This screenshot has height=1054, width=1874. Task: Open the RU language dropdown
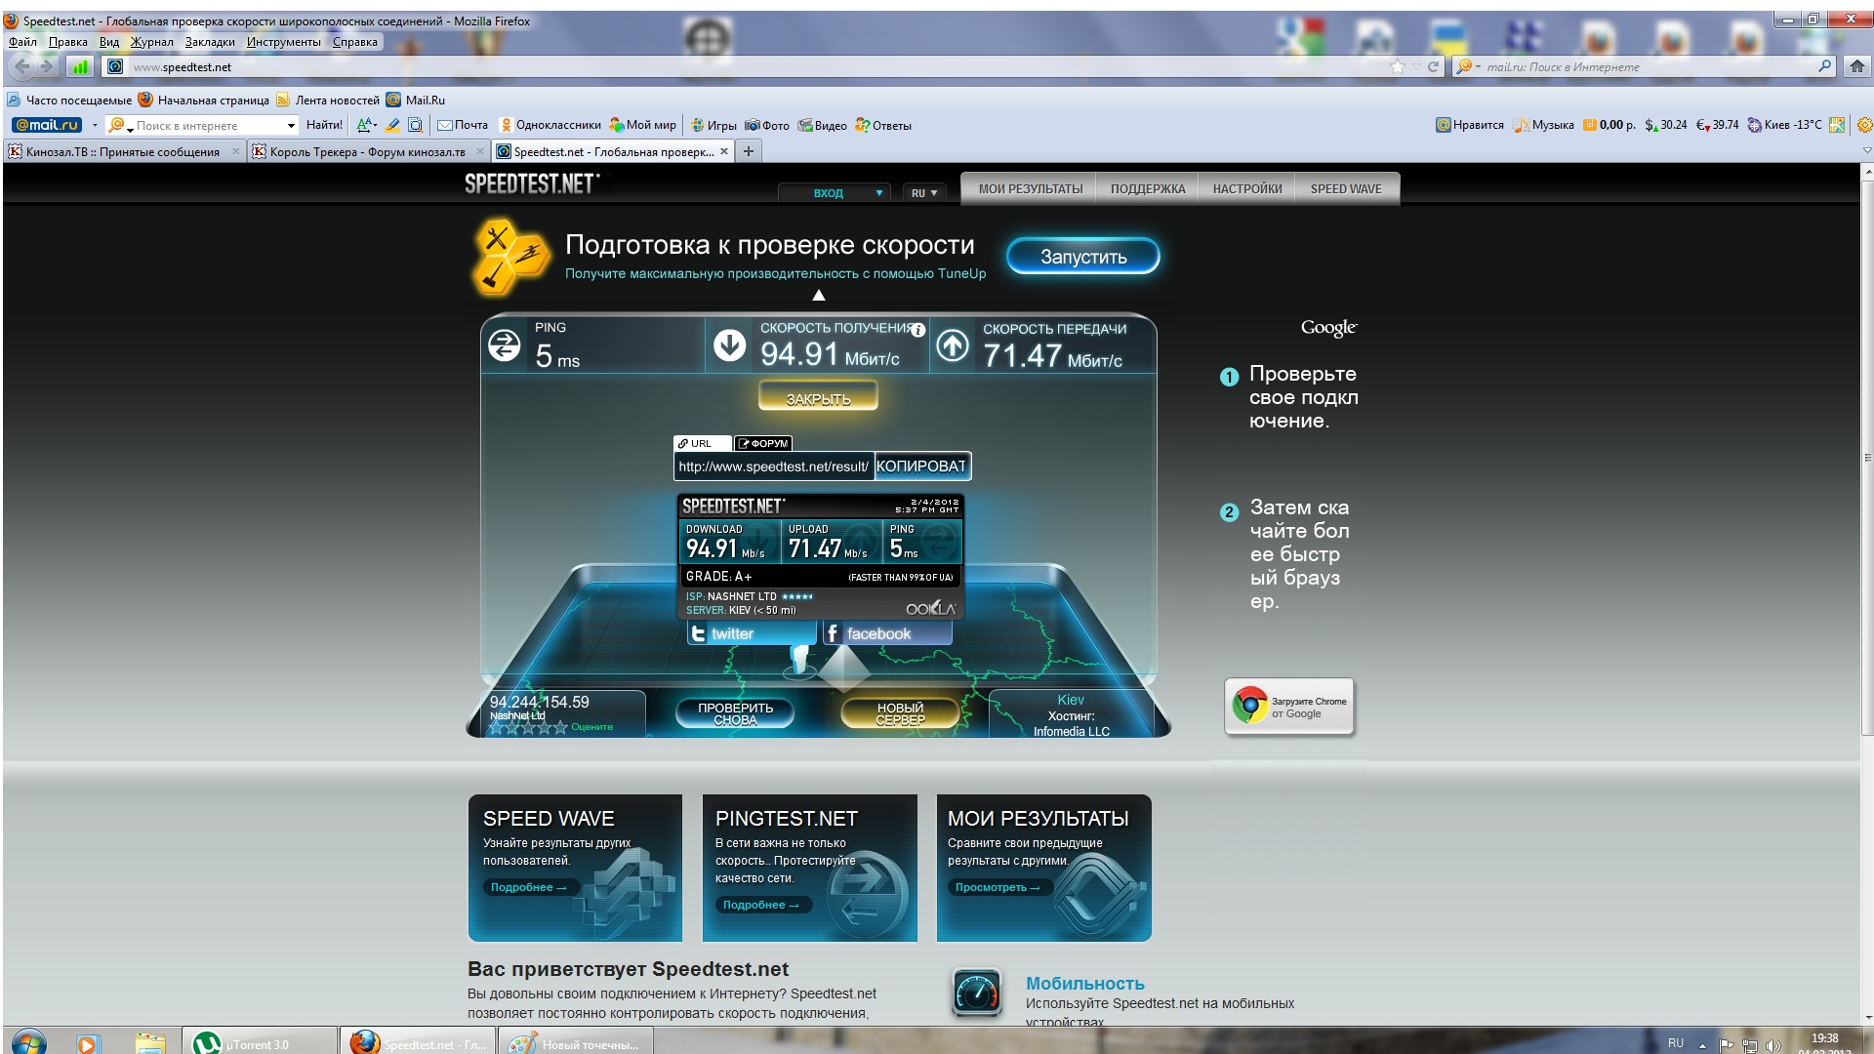(923, 192)
